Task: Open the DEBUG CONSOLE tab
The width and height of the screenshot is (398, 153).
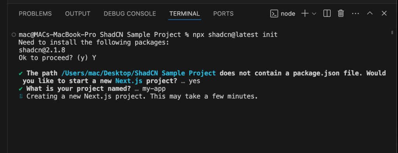Action: [130, 14]
